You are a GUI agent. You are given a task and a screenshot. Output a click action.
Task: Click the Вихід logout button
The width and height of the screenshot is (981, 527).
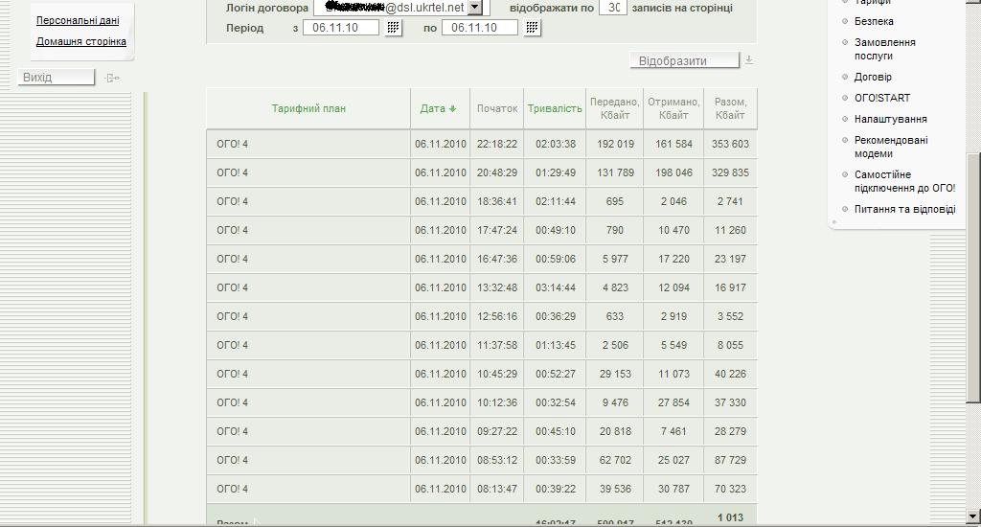[57, 78]
